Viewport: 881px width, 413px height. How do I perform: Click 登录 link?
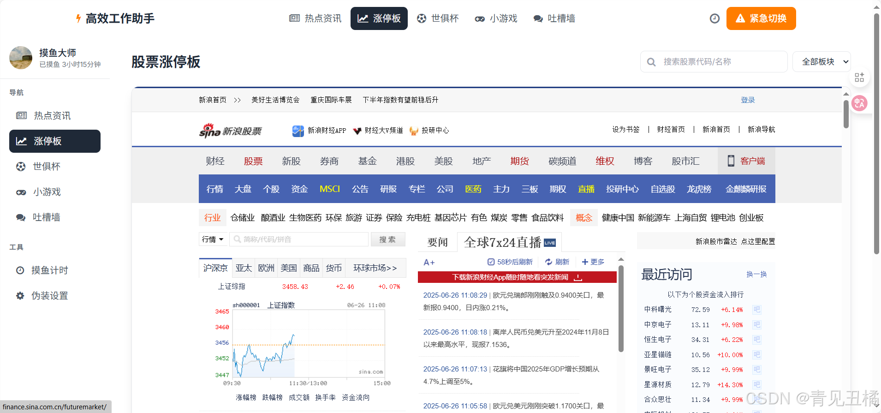[748, 100]
